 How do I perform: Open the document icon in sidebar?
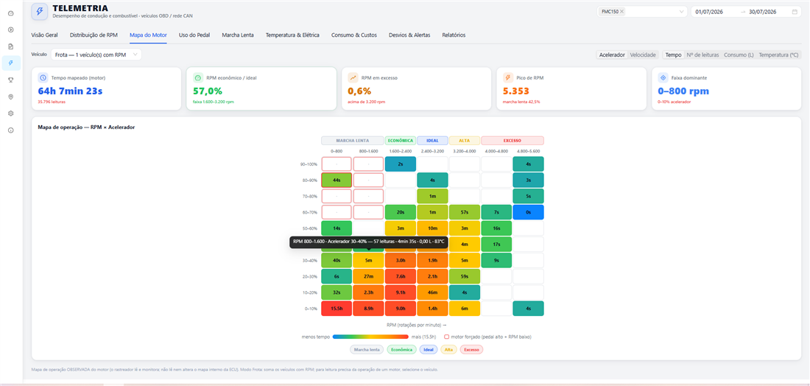coord(11,46)
